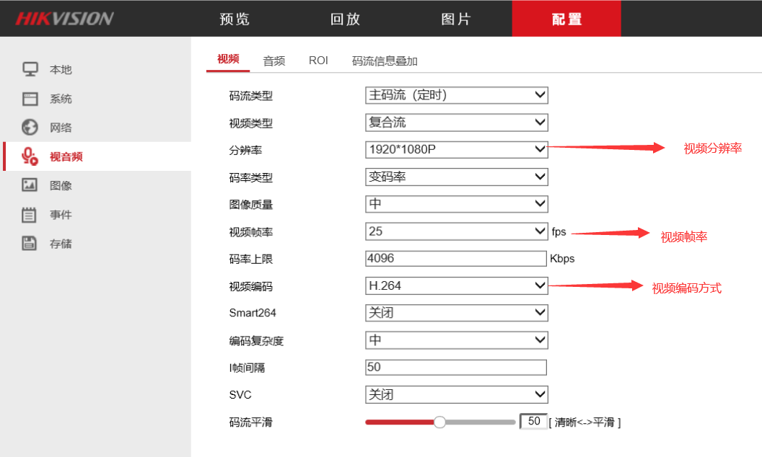762x457 pixels.
Task: Select 本地 in the left sidebar
Action: (x=61, y=69)
